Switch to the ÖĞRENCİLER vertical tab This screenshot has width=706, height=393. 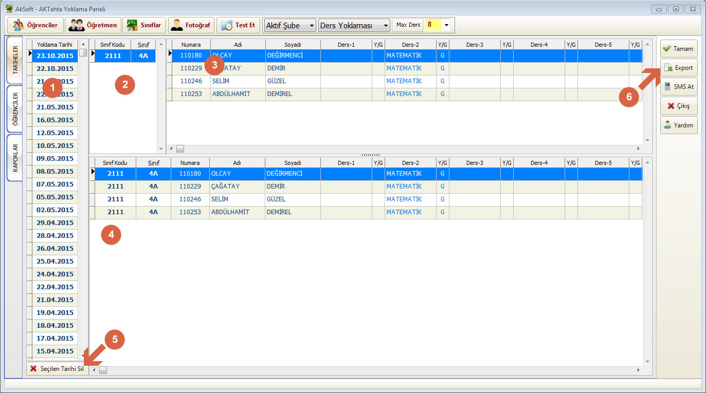point(15,109)
